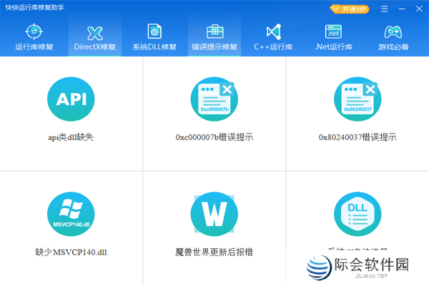Open the api类dll缺失 text link
Viewport: 429px width, 286px height.
click(x=71, y=137)
